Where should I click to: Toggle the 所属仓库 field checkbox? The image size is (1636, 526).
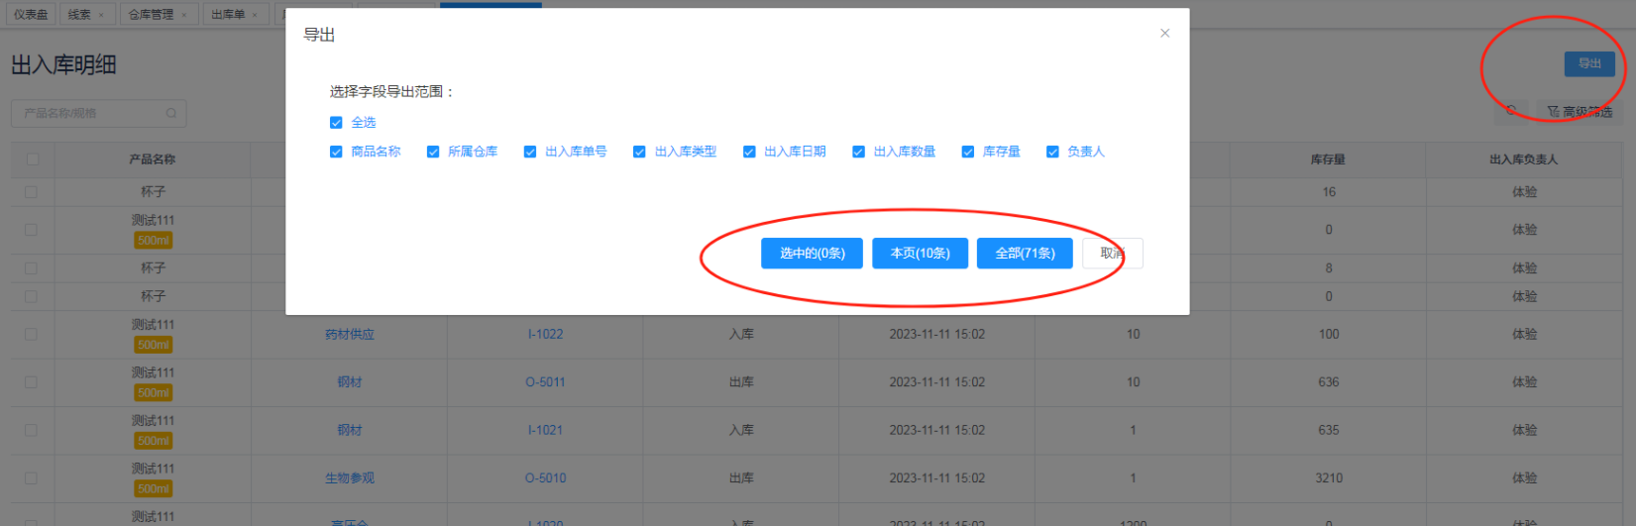pos(433,153)
